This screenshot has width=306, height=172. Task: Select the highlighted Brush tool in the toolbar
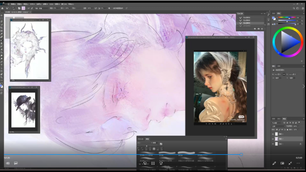point(1,40)
